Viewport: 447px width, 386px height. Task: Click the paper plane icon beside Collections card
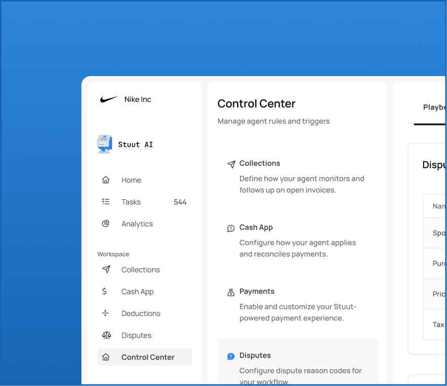pos(231,164)
